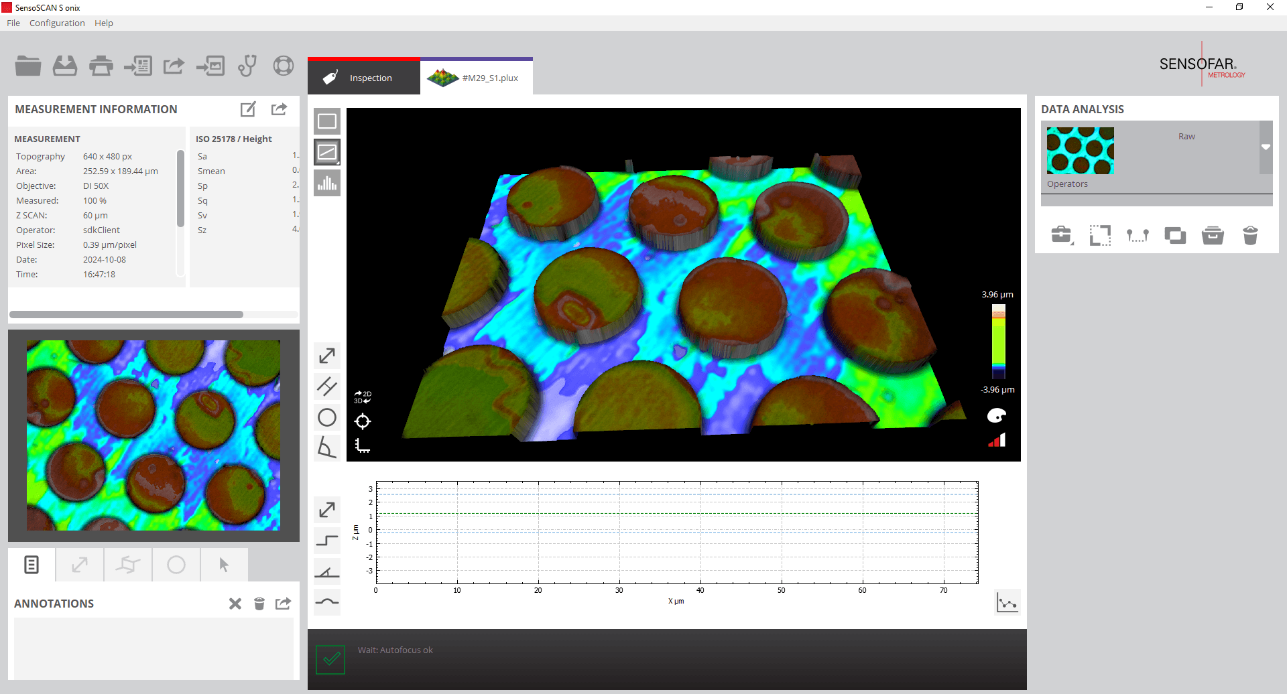Click the archive box icon

coord(1213,235)
